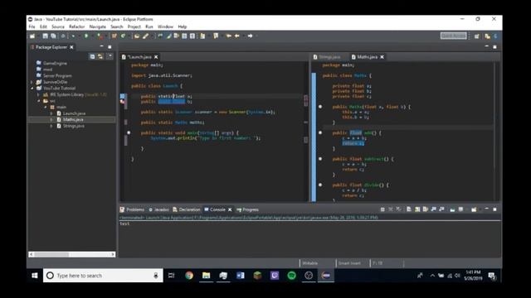Open the Package Explorer view menu dropdown

pos(110,56)
